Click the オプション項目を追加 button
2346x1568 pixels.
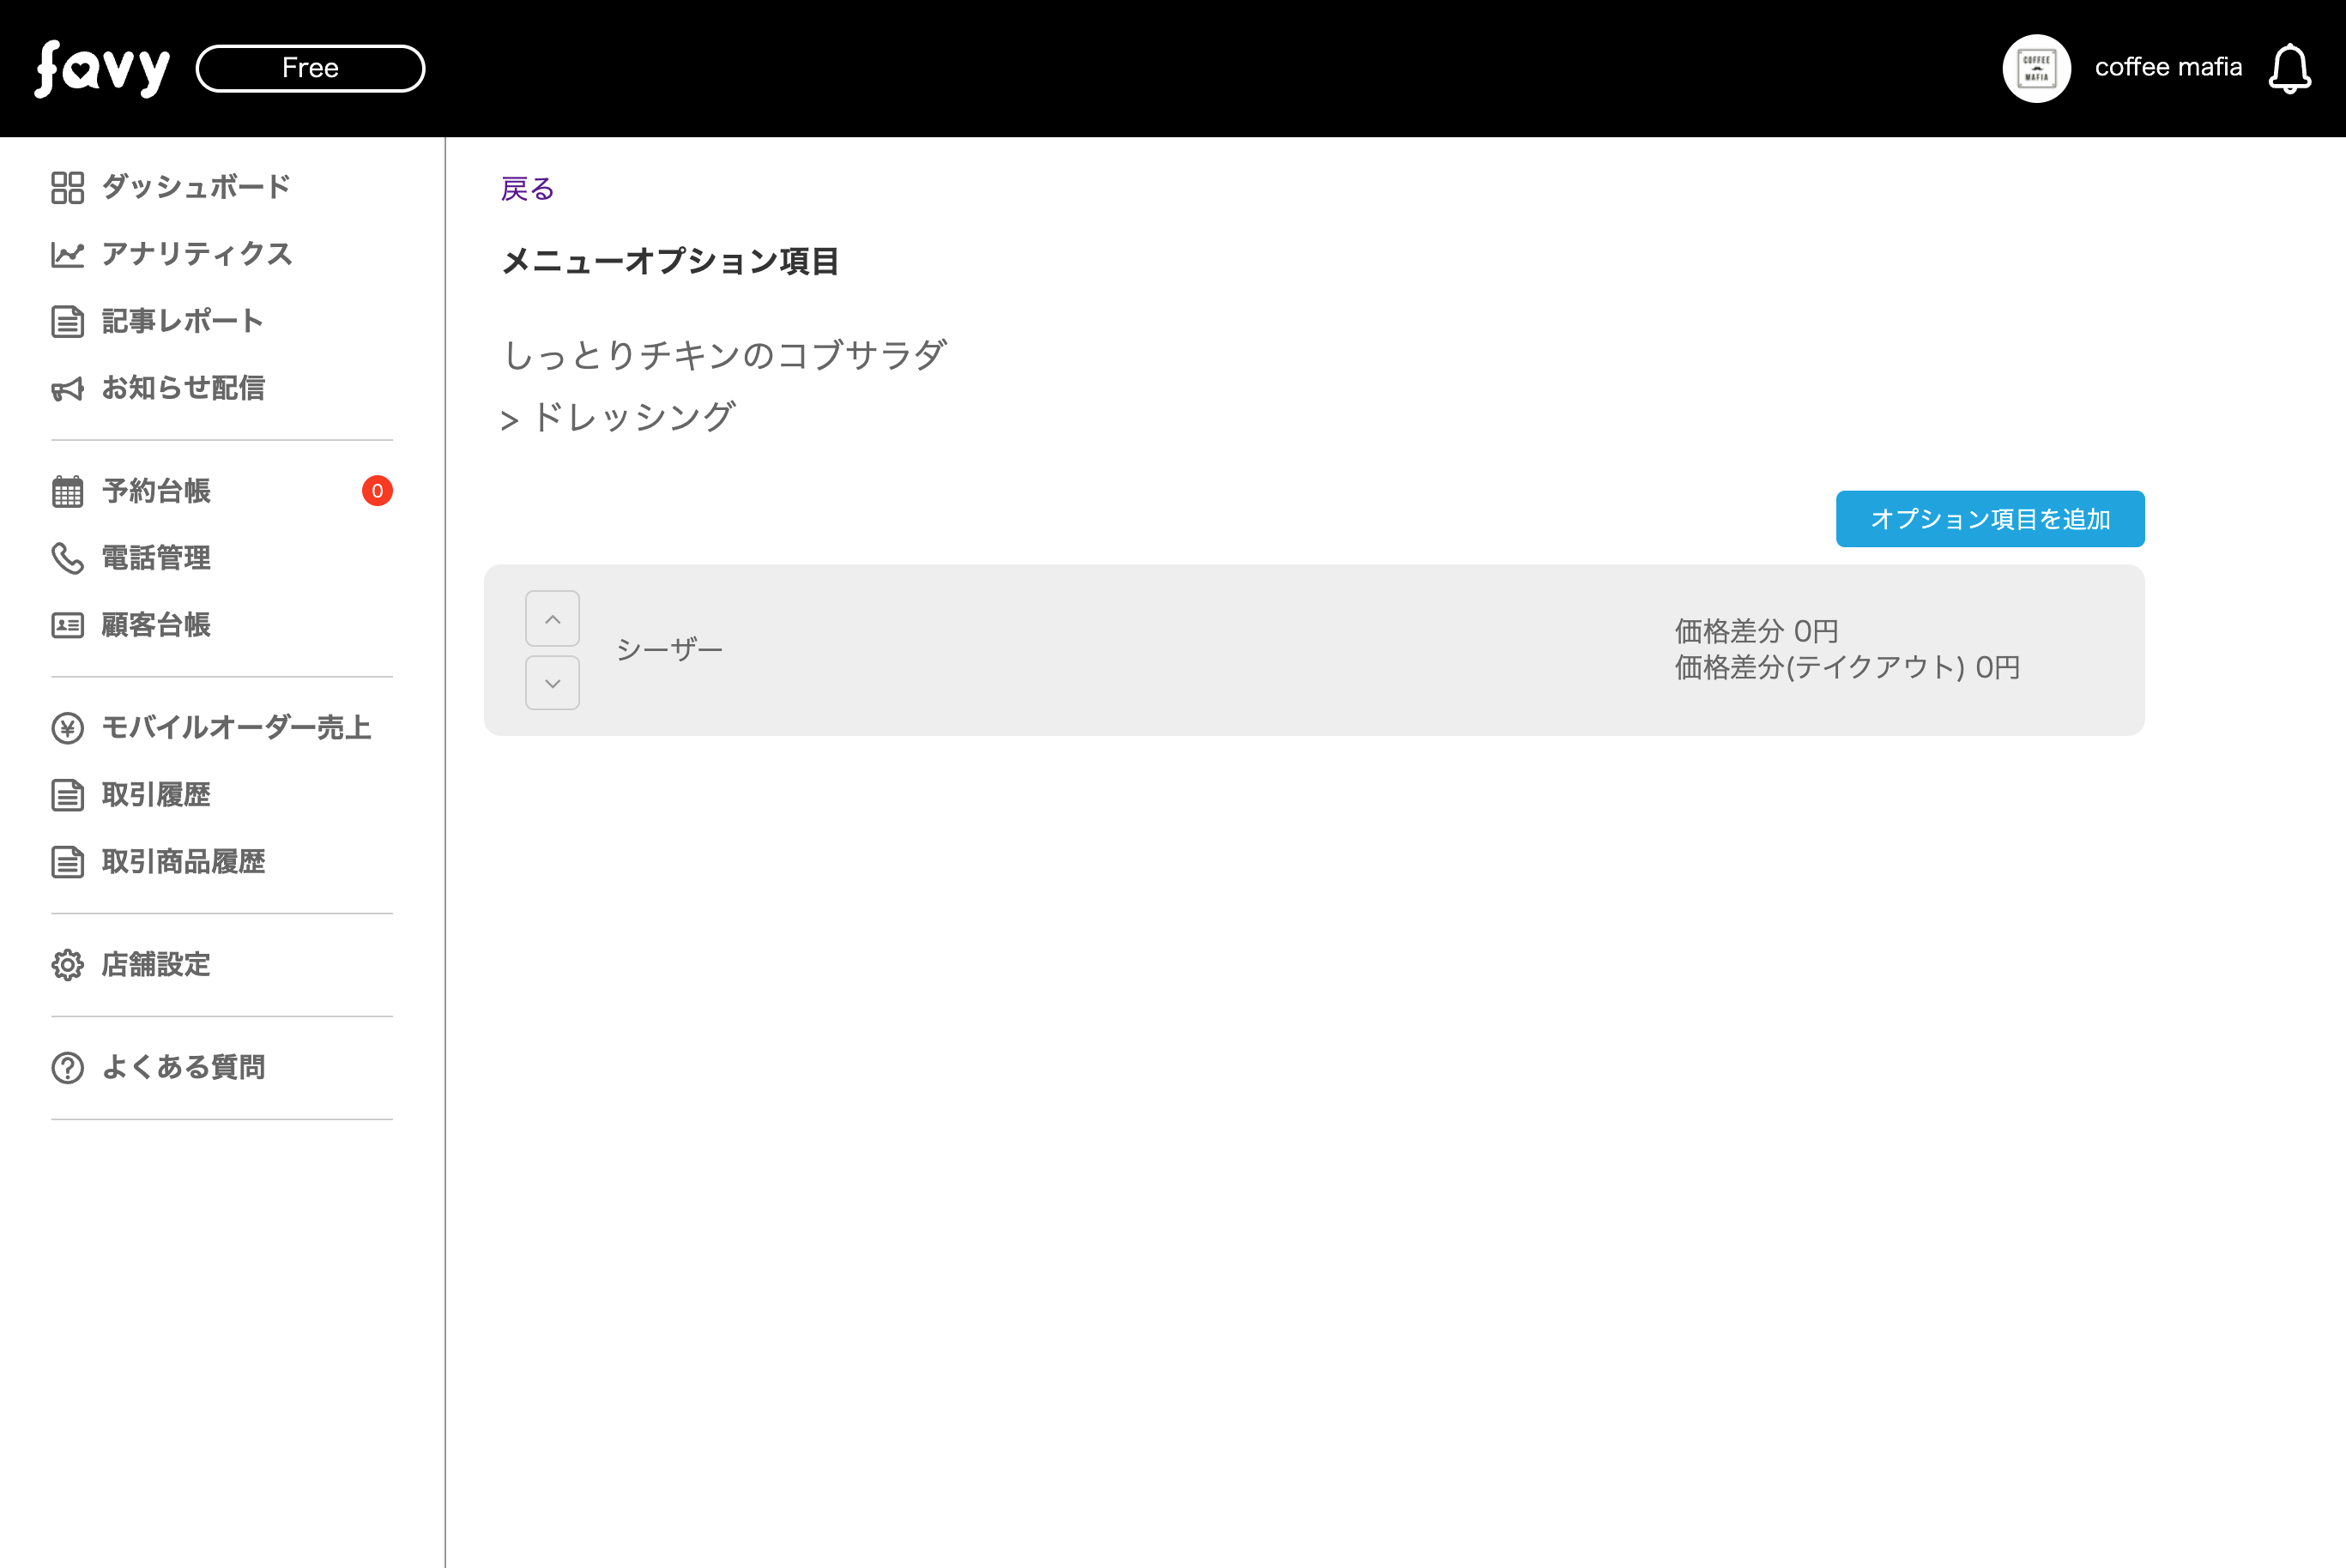pyautogui.click(x=1989, y=519)
